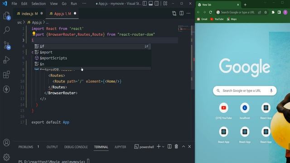Click the unsaved dot on the index.js tab
290x163 pixels.
tap(42, 13)
